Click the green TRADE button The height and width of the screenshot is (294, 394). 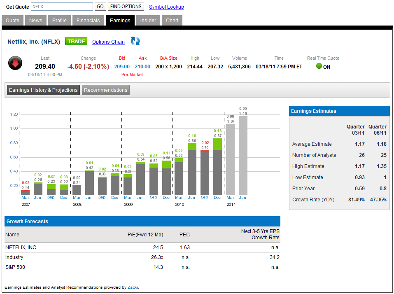76,42
